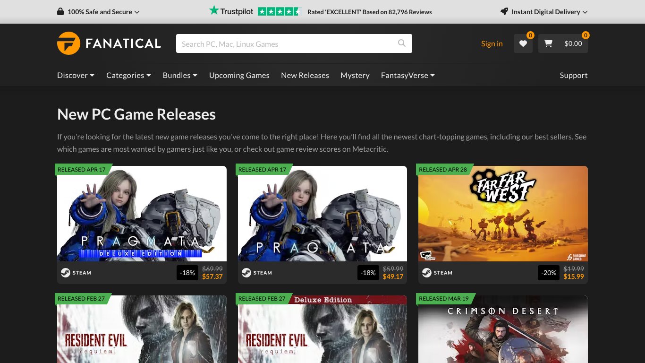645x363 pixels.
Task: Go to Upcoming Games
Action: pyautogui.click(x=239, y=75)
